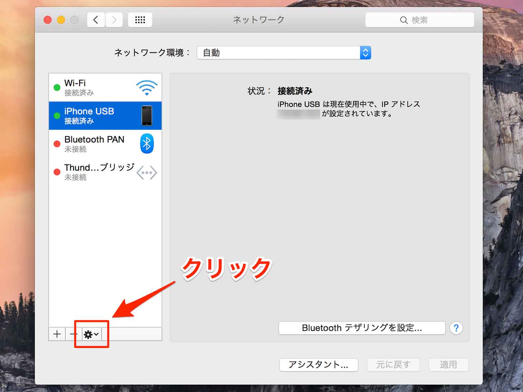Click the ネットワーク環境 label
This screenshot has width=523, height=392.
click(x=152, y=53)
